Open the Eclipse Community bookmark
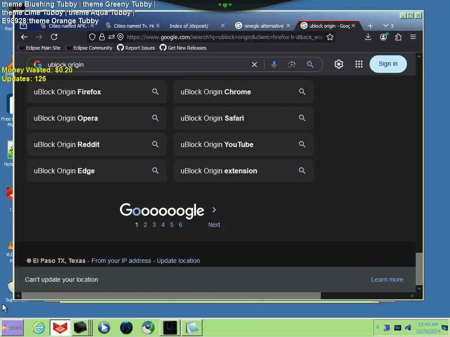The image size is (450, 337). (x=89, y=48)
